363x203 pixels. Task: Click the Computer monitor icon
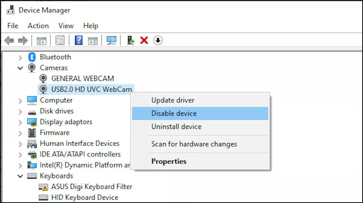pyautogui.click(x=32, y=100)
